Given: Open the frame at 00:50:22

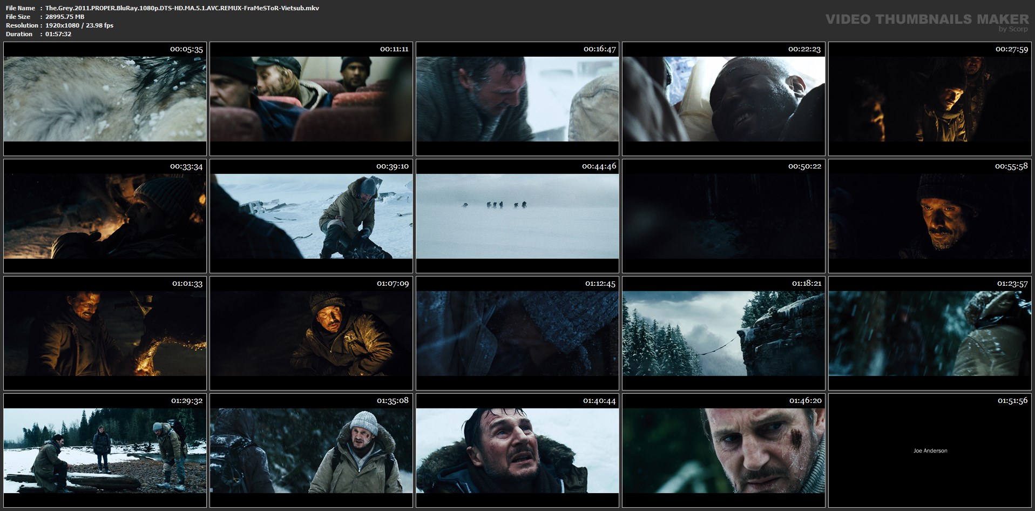Looking at the screenshot, I should pos(723,216).
